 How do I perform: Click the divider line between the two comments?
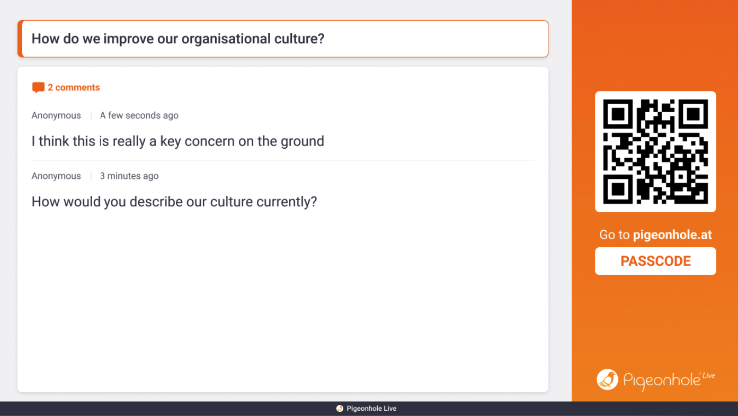point(282,160)
